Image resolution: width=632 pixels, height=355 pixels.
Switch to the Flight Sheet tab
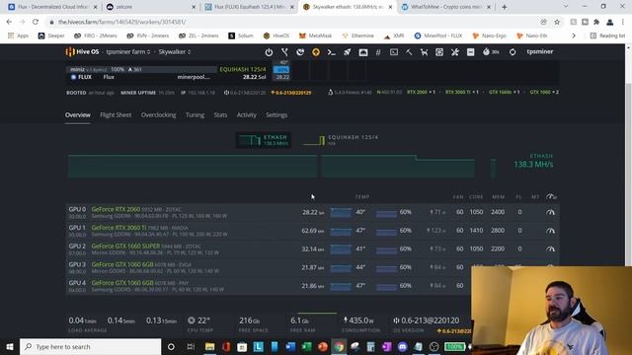click(116, 115)
